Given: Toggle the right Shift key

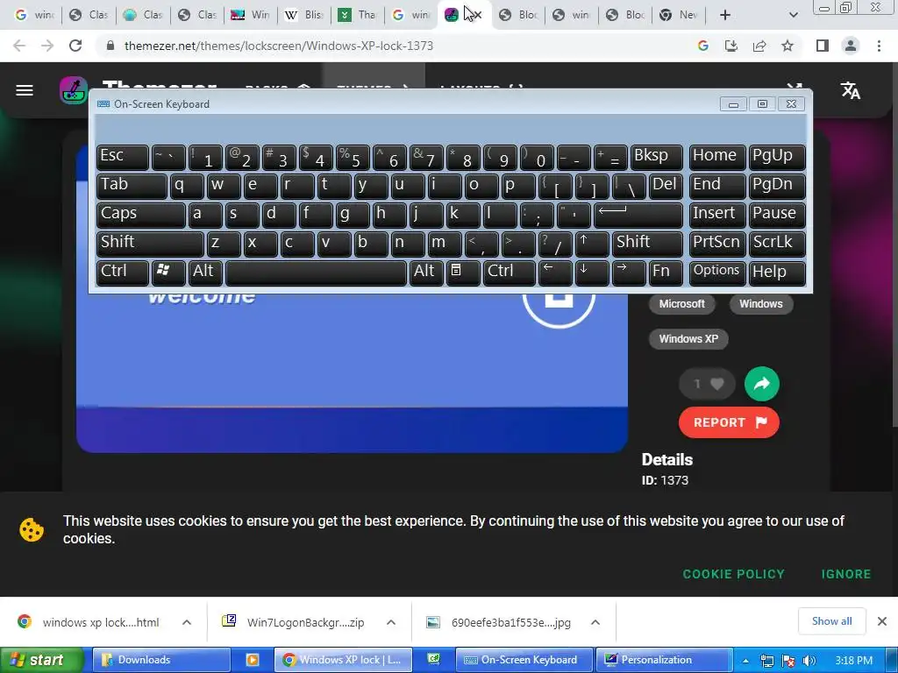Looking at the screenshot, I should pos(647,244).
